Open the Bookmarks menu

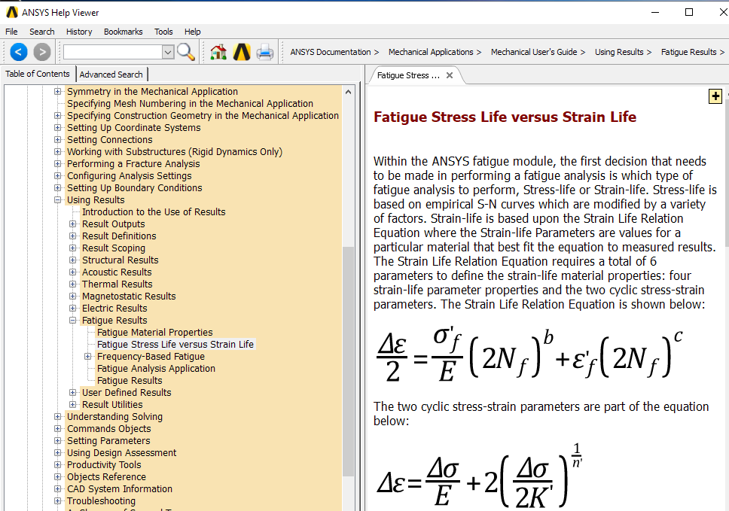(124, 32)
